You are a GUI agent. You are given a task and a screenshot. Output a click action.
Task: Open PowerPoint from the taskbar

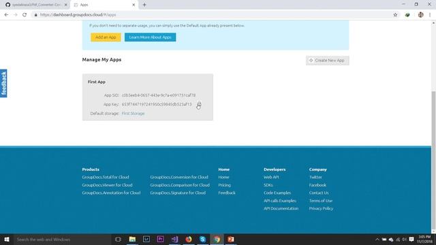[231, 240]
